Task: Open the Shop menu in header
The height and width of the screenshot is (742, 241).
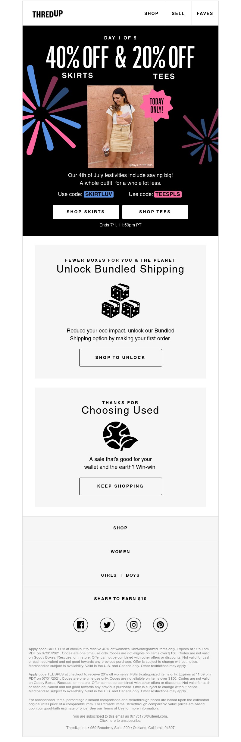Action: (151, 14)
